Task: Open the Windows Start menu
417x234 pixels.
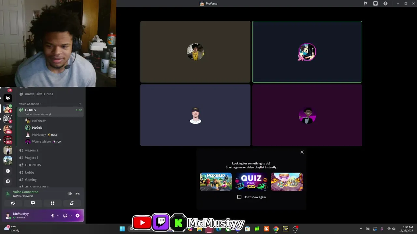Action: click(122, 229)
